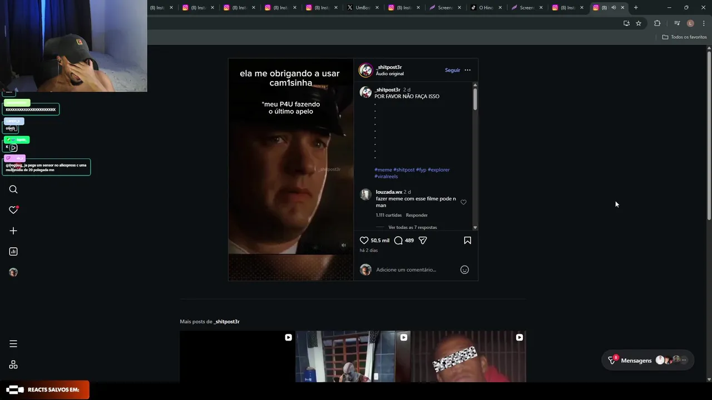Viewport: 712px width, 400px height.
Task: Click the _shitpost3r username in post header
Action: click(x=388, y=67)
